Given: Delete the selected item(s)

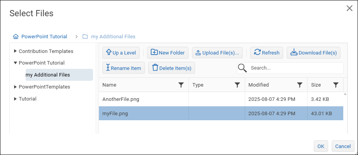Looking at the screenshot, I should click(171, 68).
